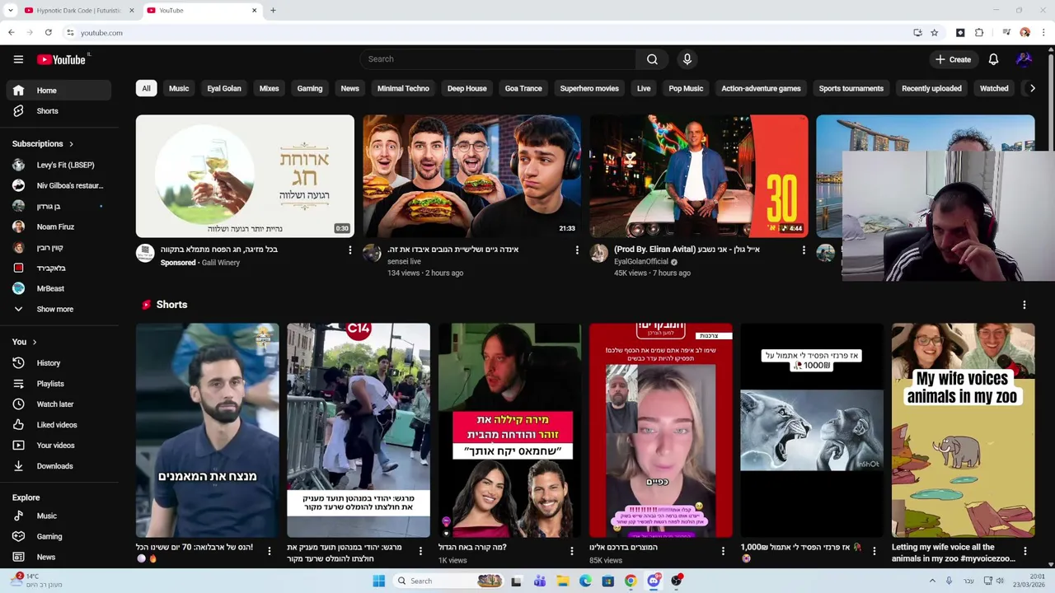Open the YouTube hamburger guide menu

tap(18, 59)
